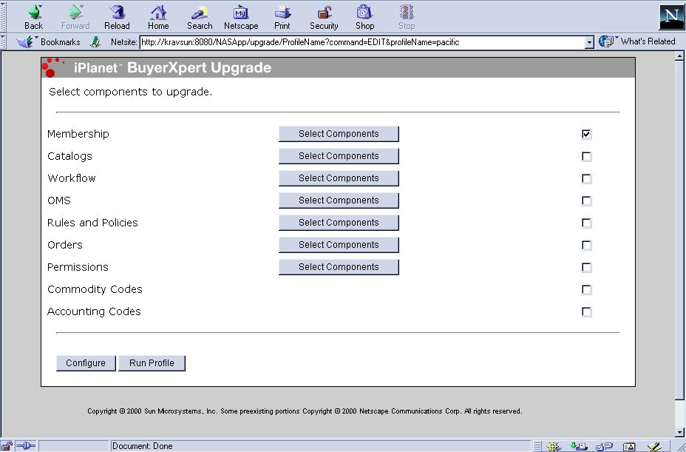Select Components for Orders

tap(339, 245)
